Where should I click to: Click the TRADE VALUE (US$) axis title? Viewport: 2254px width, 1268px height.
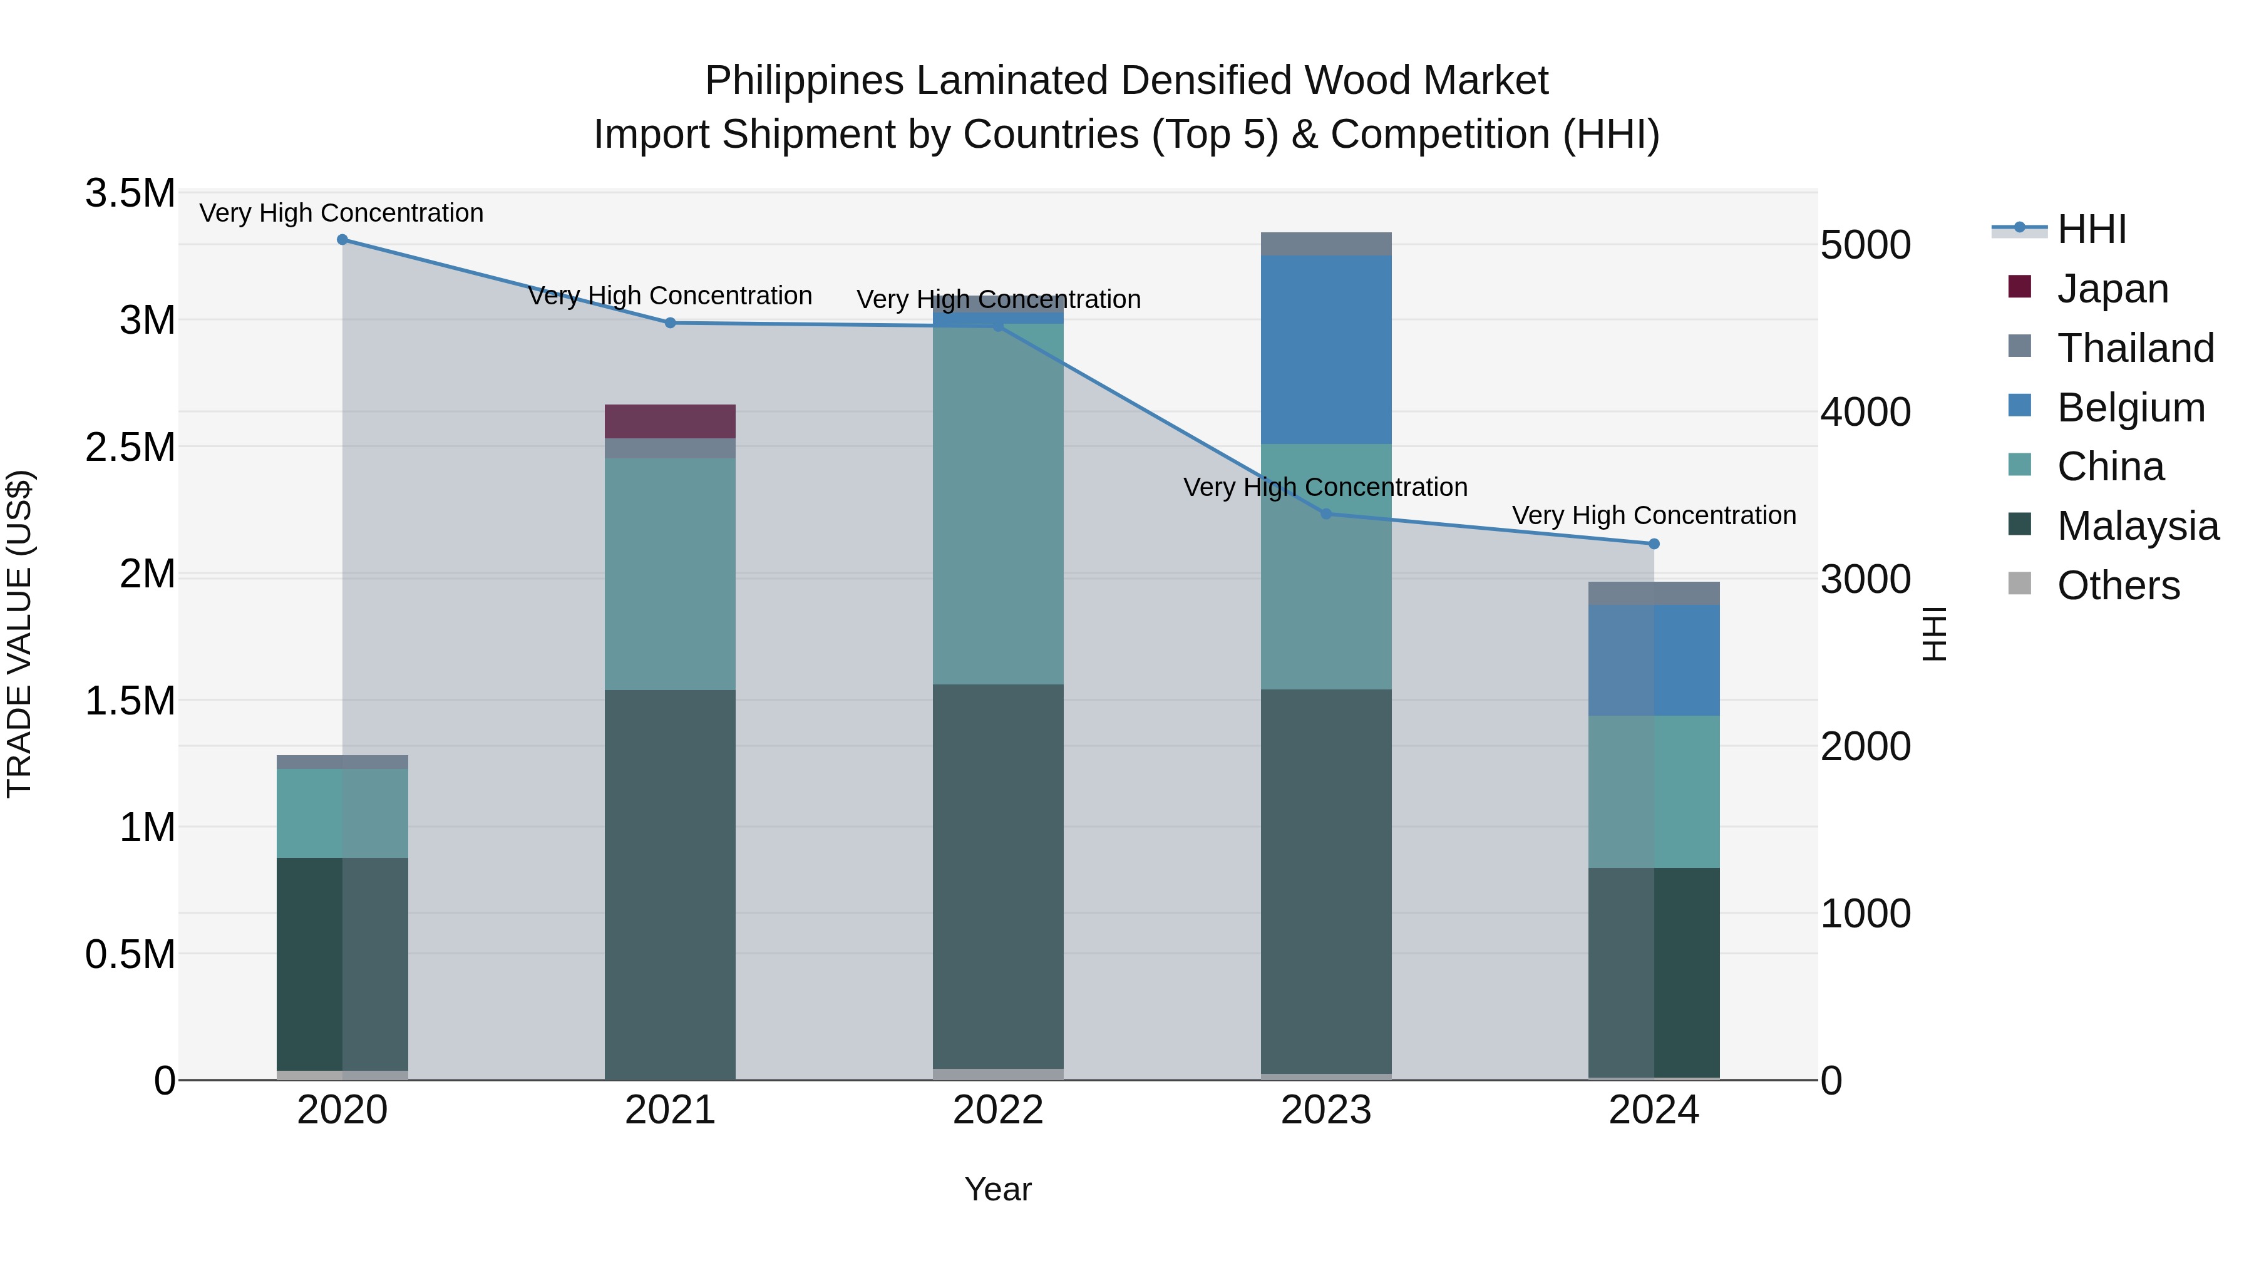[20, 634]
